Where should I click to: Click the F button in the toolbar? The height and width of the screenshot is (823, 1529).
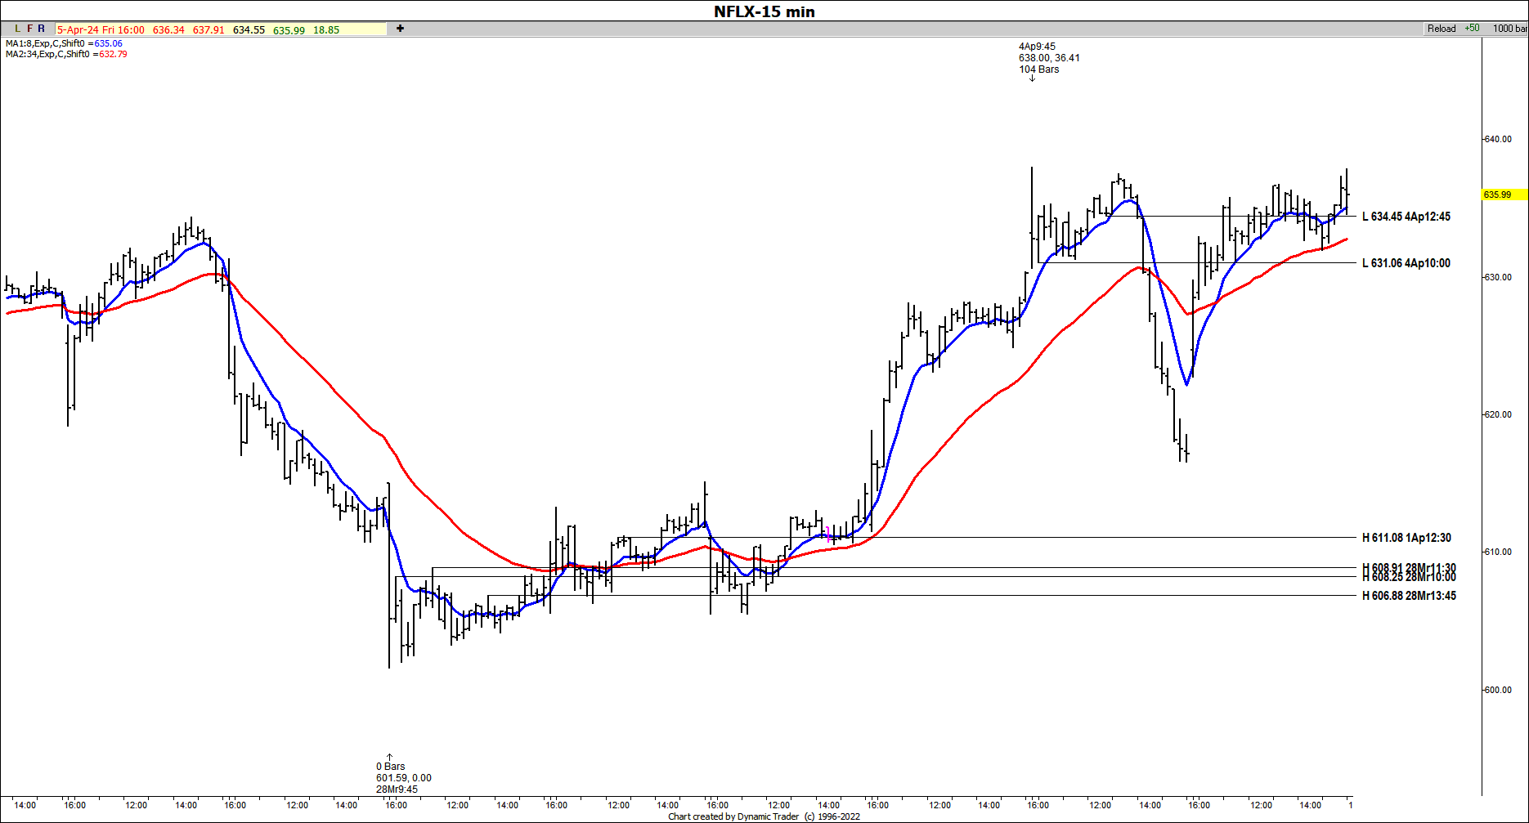point(30,29)
